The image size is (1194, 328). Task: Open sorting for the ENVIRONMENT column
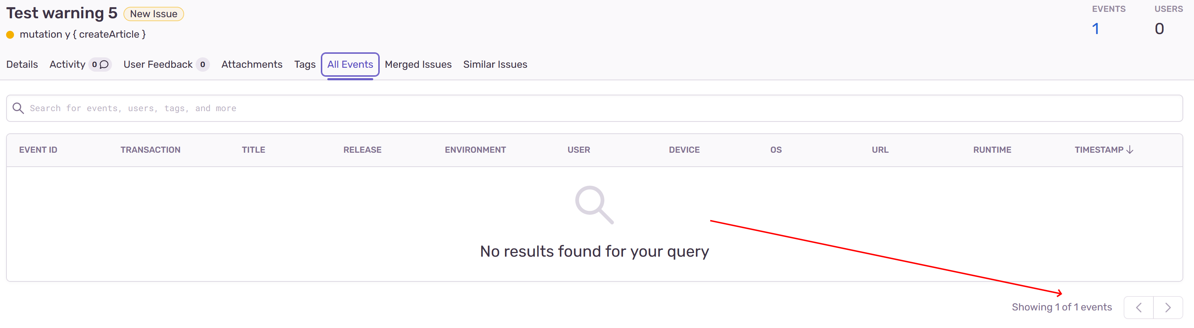point(475,149)
